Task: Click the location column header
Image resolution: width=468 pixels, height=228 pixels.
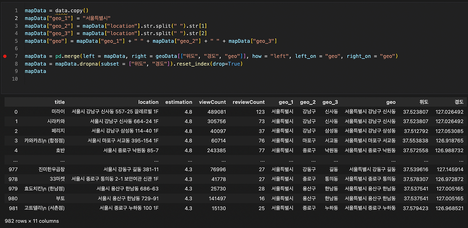Action: tap(148, 102)
